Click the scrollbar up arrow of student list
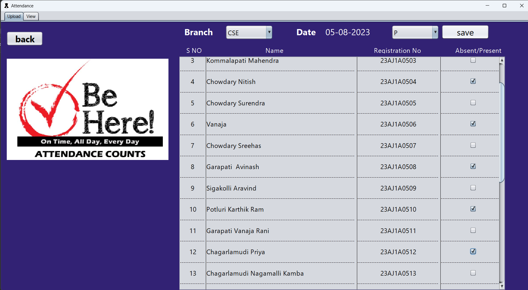The image size is (528, 290). (502, 60)
